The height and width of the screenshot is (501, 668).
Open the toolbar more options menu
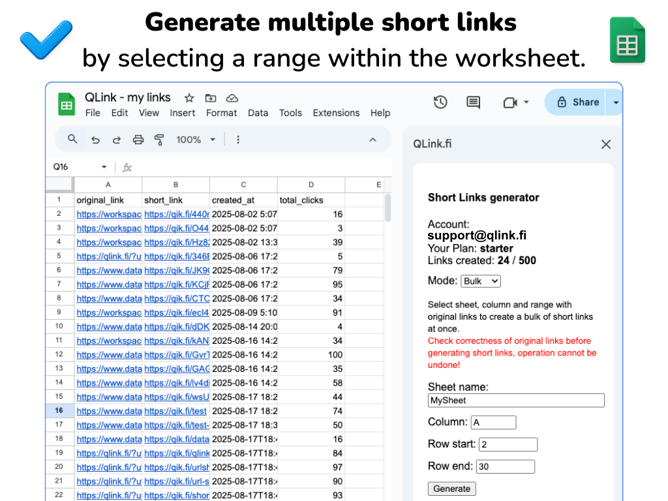[238, 140]
